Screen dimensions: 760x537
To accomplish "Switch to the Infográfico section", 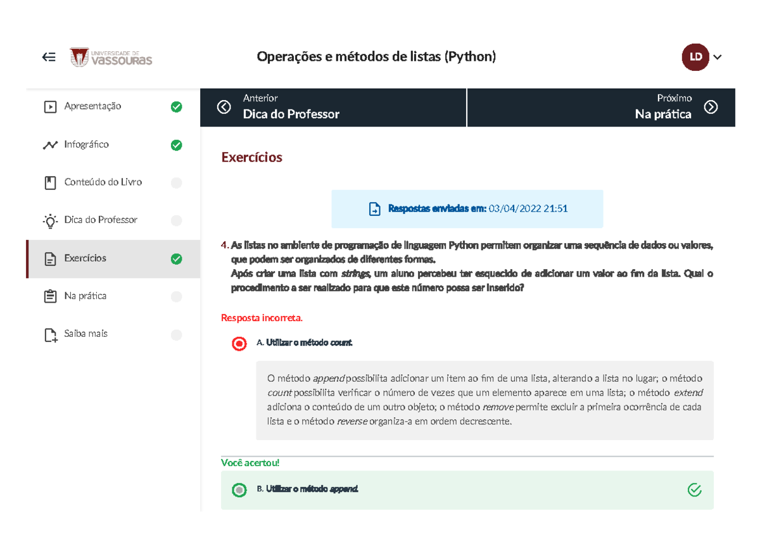I will tap(89, 144).
